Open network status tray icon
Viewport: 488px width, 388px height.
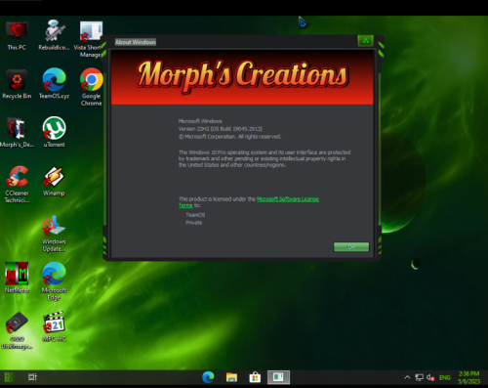419,377
